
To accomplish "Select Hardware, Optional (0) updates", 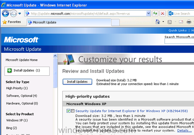I will [22, 103].
